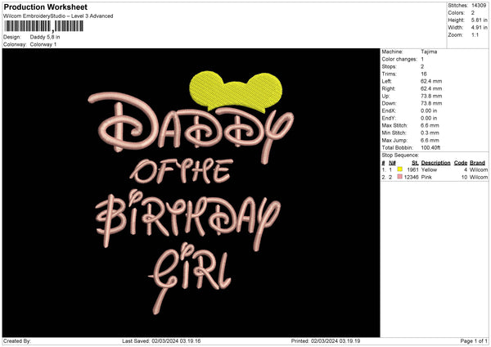
Task: Click the Wilcom brand in the Yellow row
Action: (479, 169)
